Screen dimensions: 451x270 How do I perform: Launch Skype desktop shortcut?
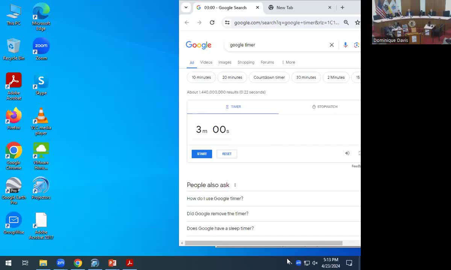click(x=41, y=84)
